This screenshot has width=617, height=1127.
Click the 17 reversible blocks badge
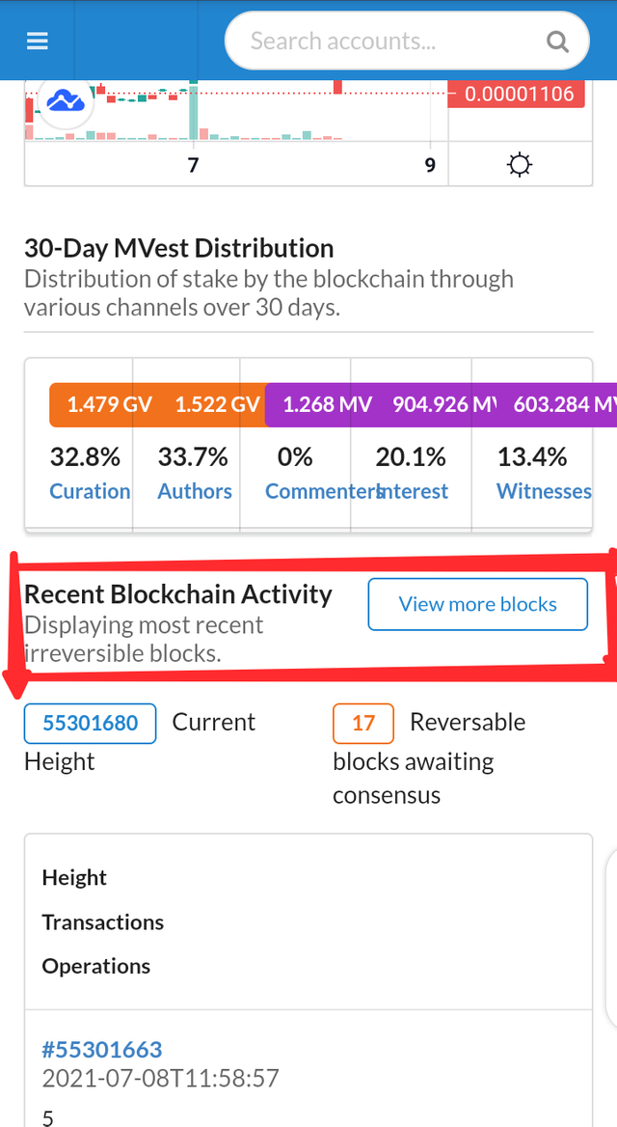[362, 723]
